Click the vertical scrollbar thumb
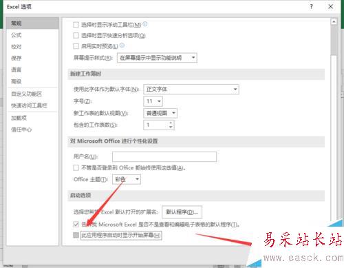 click(x=334, y=40)
